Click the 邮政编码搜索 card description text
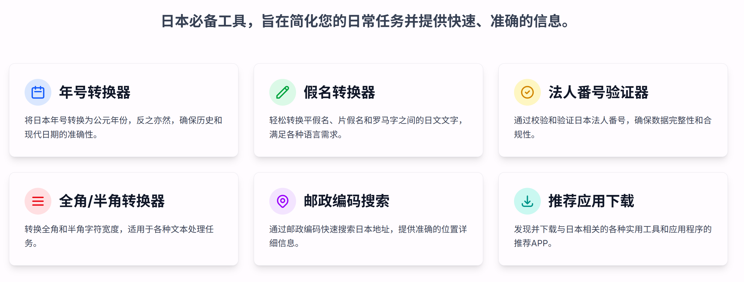This screenshot has width=744, height=282. pyautogui.click(x=368, y=236)
